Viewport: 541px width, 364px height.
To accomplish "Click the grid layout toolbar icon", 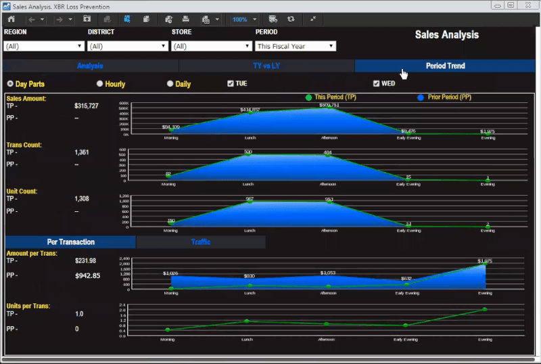I will [x=273, y=20].
